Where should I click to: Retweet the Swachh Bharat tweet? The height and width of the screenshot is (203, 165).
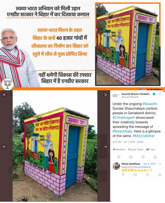click(x=131, y=157)
